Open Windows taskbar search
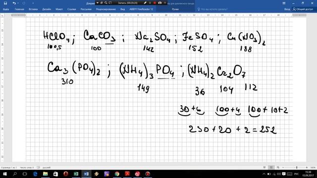This screenshot has width=317, height=178. pos(15,174)
